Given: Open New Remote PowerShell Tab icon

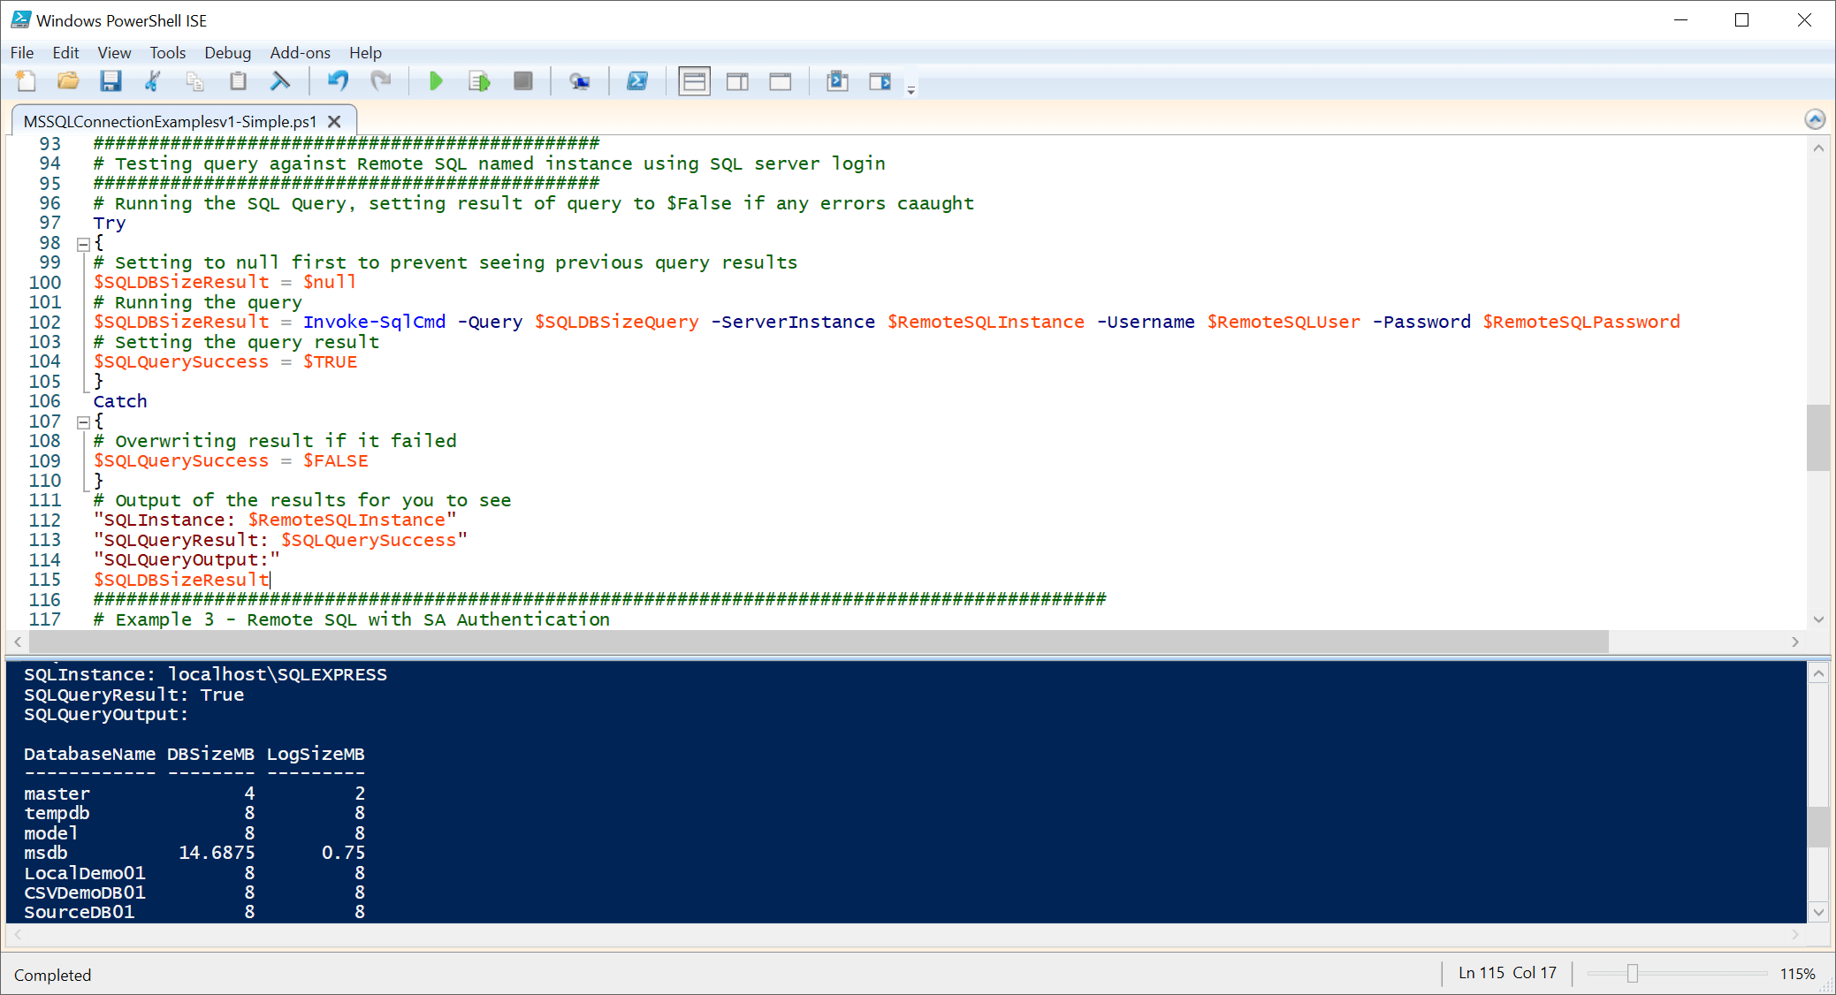Looking at the screenshot, I should (579, 82).
